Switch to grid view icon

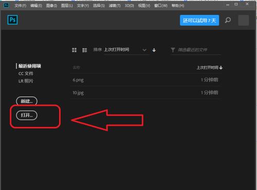(x=74, y=50)
